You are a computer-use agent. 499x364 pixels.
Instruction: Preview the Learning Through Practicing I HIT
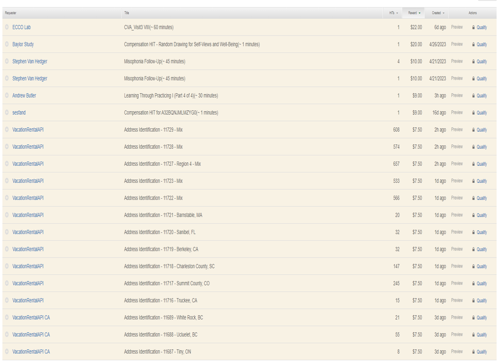[457, 95]
